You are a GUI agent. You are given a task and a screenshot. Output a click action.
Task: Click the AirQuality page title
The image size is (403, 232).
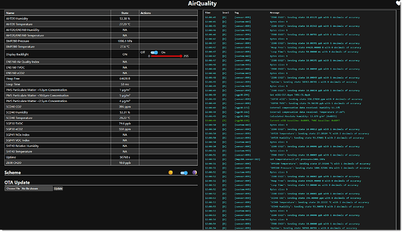(x=202, y=3)
